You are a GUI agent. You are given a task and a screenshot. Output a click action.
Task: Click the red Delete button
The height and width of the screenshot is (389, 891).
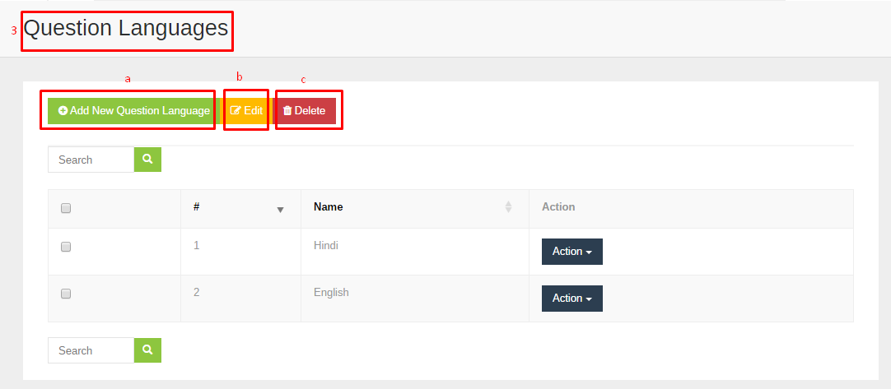tap(304, 111)
